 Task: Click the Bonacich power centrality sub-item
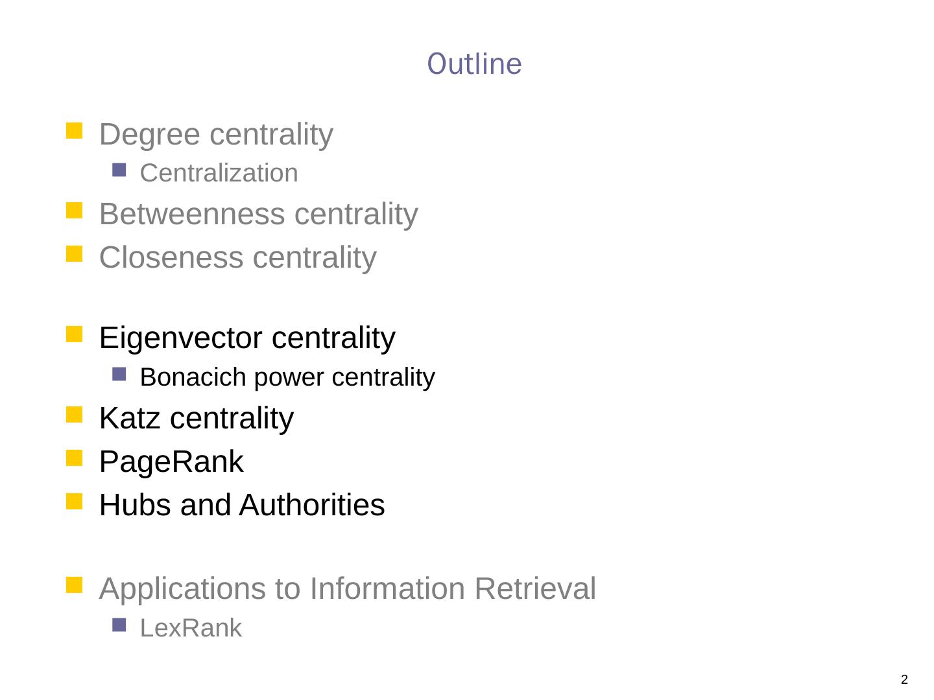[287, 377]
